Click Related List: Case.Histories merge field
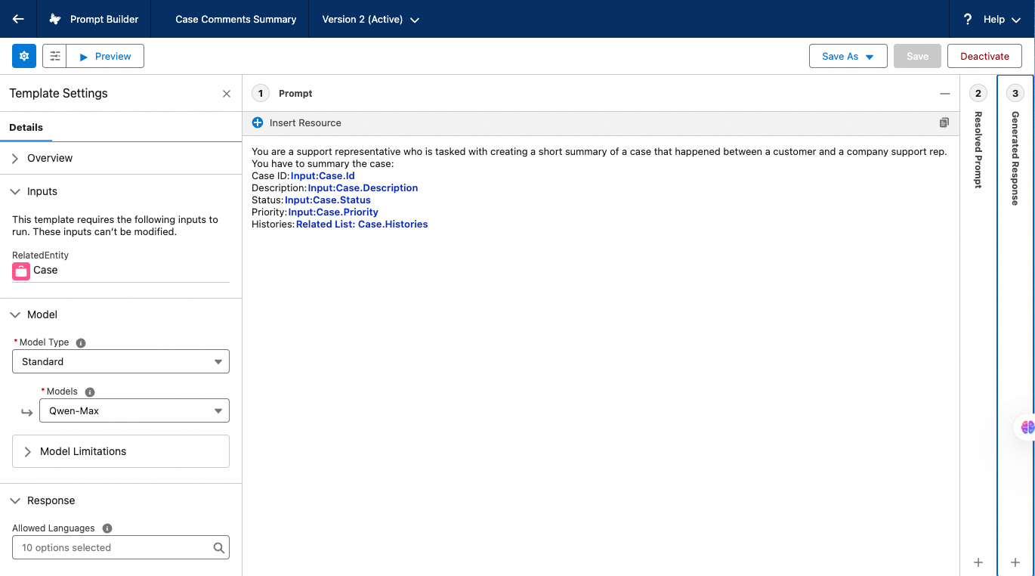 tap(362, 224)
